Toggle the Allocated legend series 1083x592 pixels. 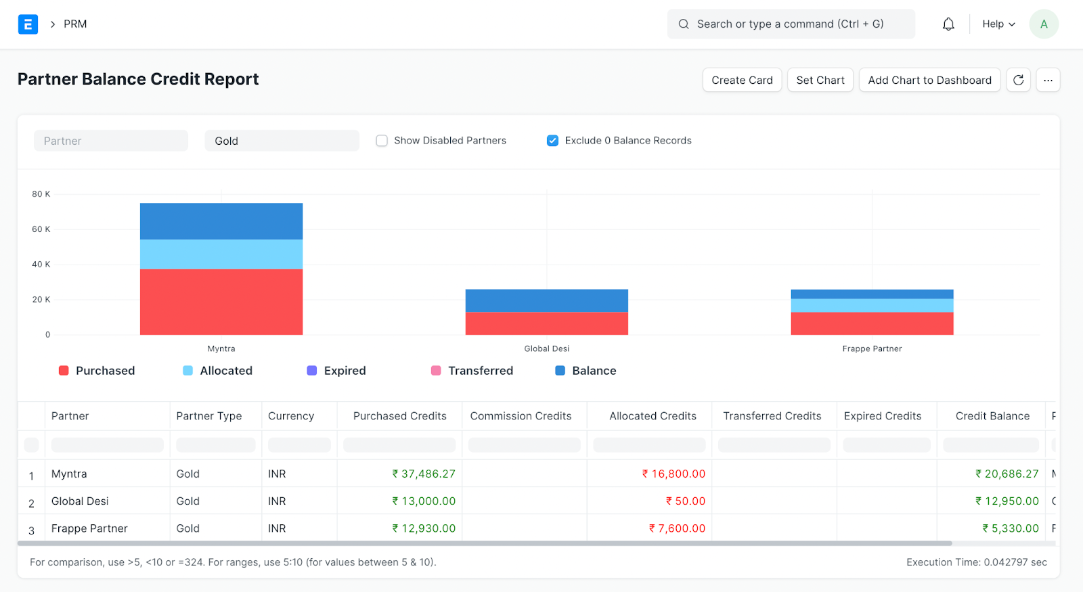(218, 371)
